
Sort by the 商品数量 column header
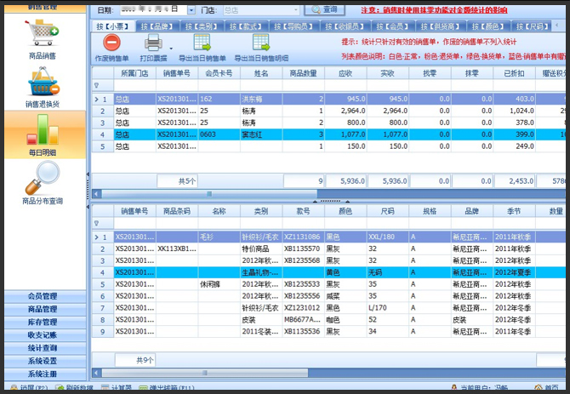pos(303,73)
